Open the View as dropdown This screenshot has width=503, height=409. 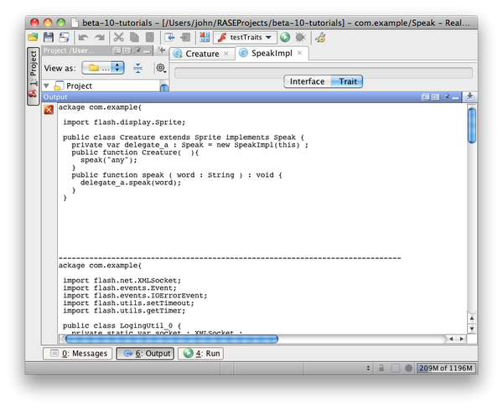(105, 67)
